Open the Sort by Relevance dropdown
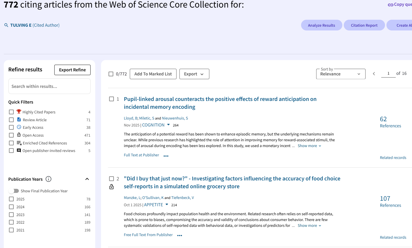This screenshot has width=412, height=248. 341,74
